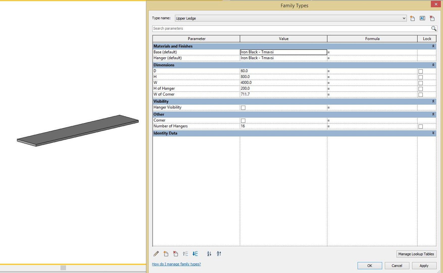The width and height of the screenshot is (443, 273).
Task: Select the W of Corner parameter name
Action: (x=164, y=94)
